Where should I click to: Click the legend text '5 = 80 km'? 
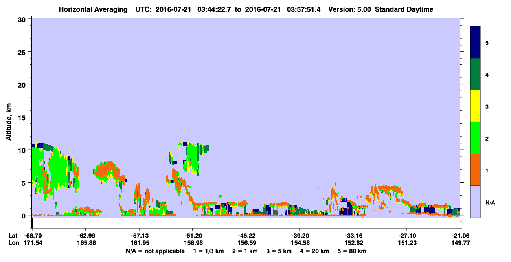pos(352,251)
